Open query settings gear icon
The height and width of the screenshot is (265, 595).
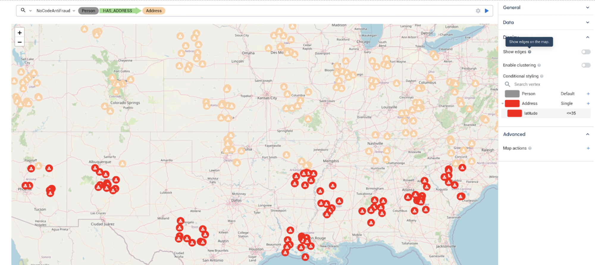[478, 11]
